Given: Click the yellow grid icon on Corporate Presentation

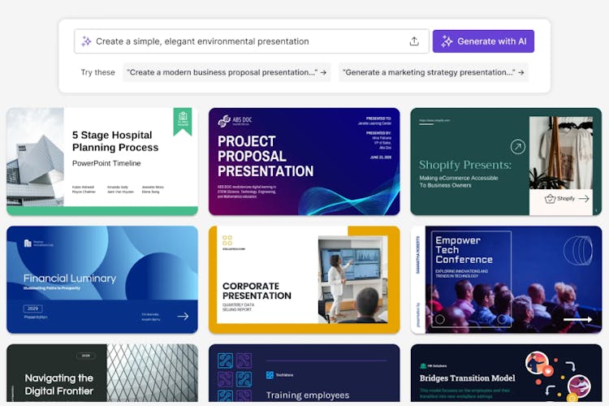Looking at the screenshot, I should coord(227,240).
